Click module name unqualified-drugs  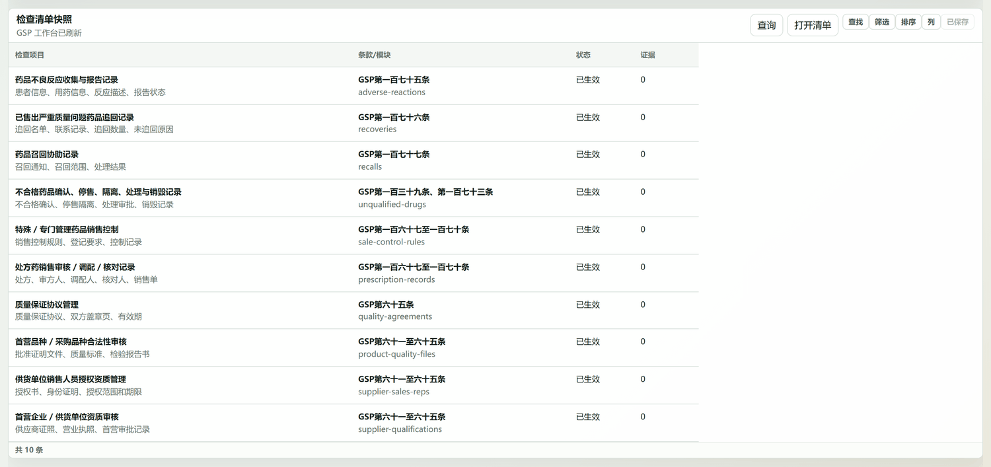(x=392, y=204)
